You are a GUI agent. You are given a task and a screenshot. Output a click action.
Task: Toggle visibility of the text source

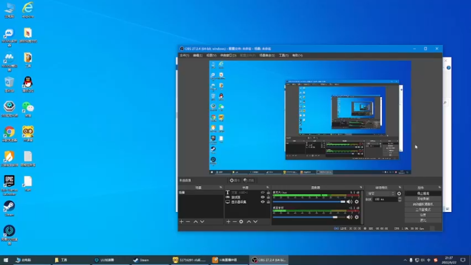(x=263, y=193)
